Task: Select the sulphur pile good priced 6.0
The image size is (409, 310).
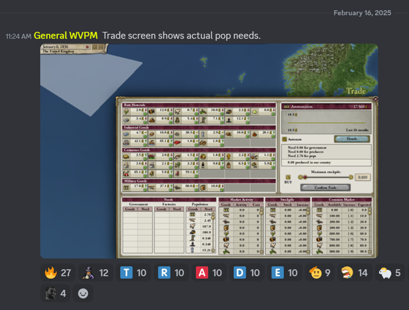Action: point(263,112)
